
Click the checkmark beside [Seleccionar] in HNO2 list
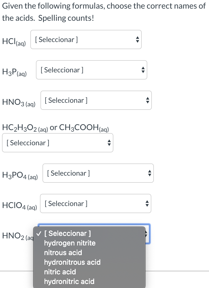click(38, 233)
